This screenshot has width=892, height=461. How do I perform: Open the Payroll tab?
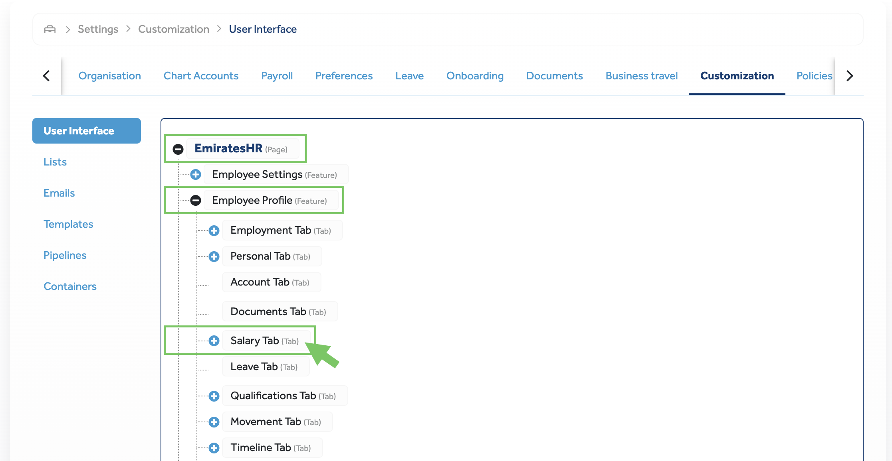[277, 76]
